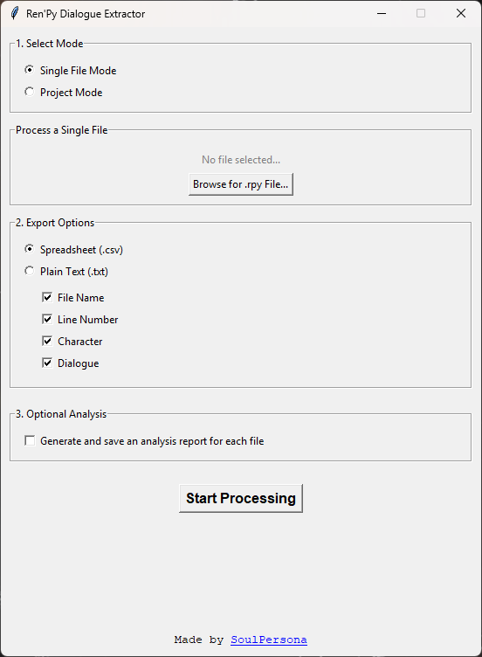Click the '3. Optional Analysis' group label
The width and height of the screenshot is (482, 657).
coord(61,414)
